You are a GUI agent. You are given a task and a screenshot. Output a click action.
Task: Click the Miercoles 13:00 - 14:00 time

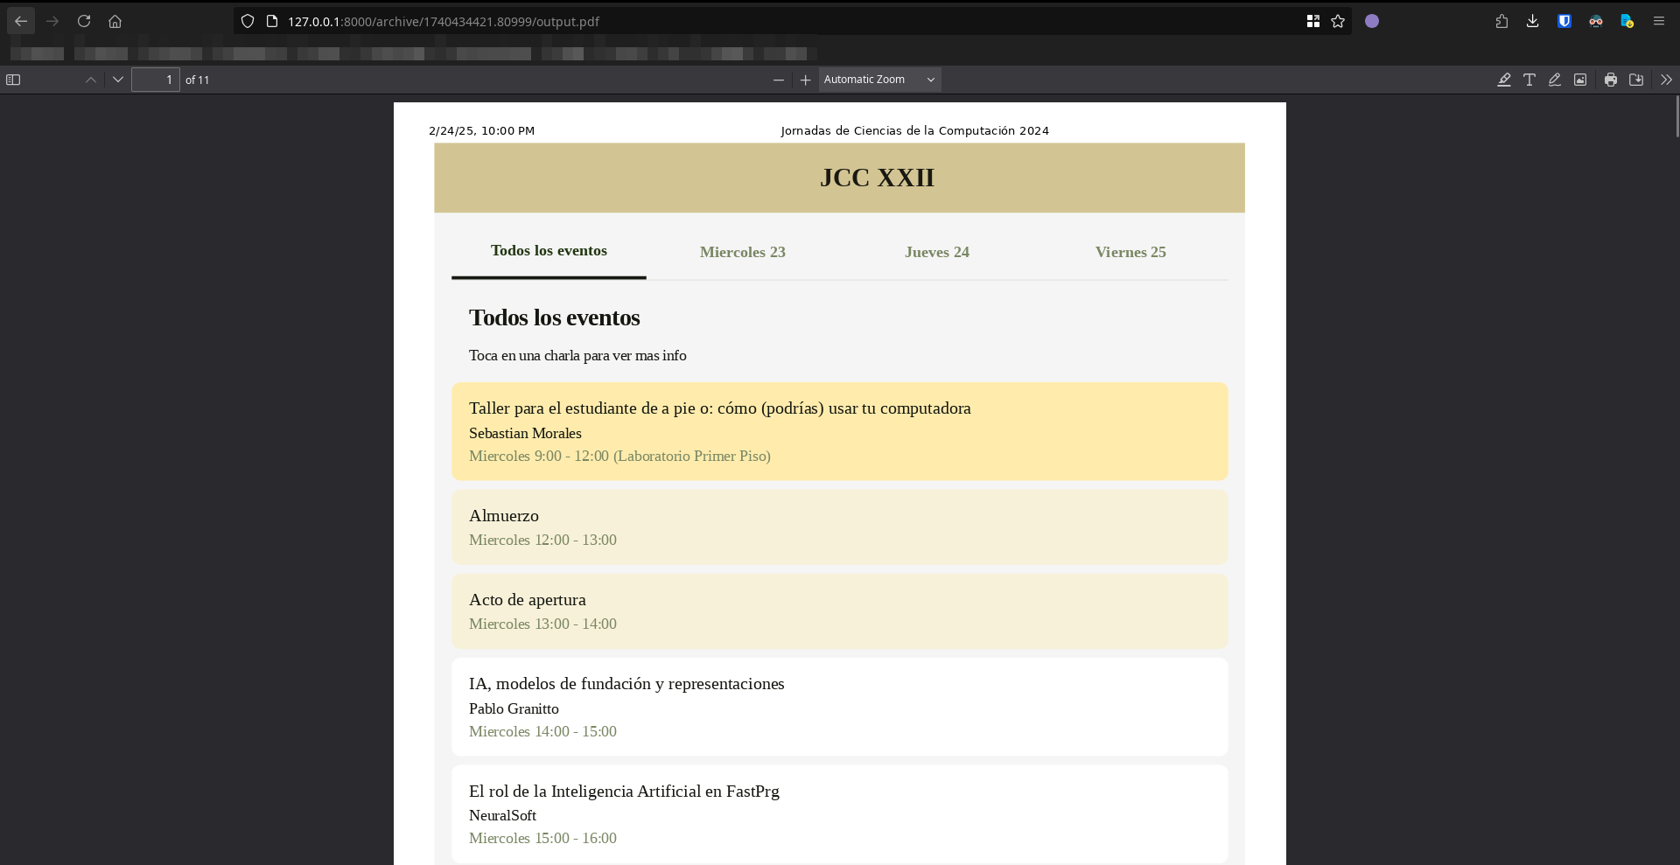click(x=542, y=624)
